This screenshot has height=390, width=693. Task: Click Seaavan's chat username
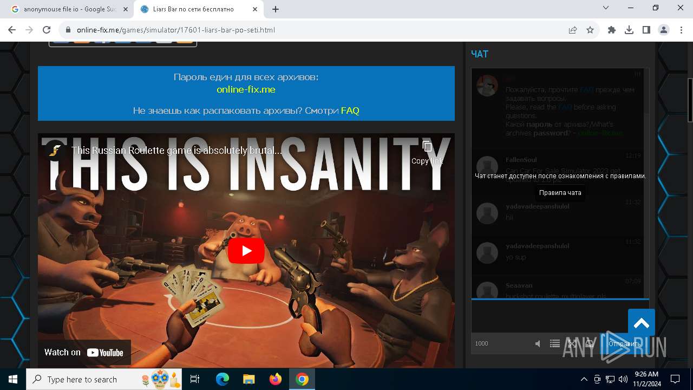[x=519, y=285]
